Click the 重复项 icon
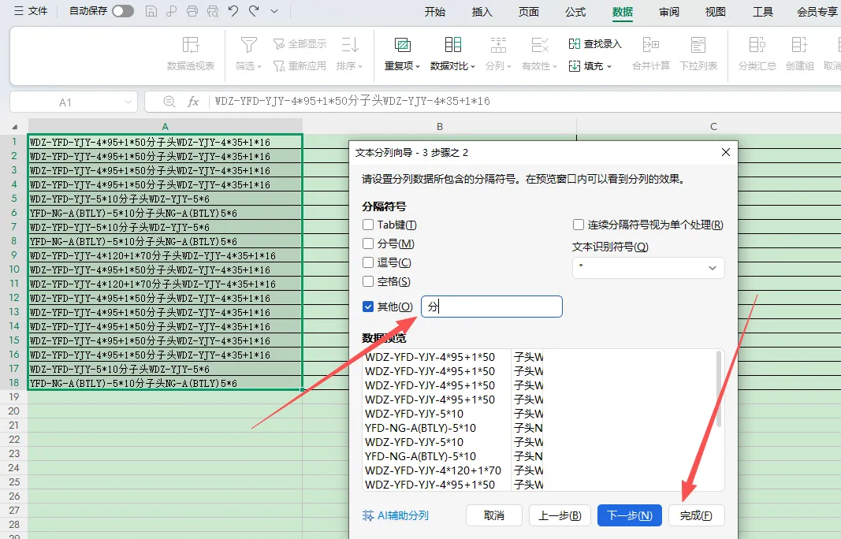This screenshot has height=539, width=841. [x=402, y=44]
